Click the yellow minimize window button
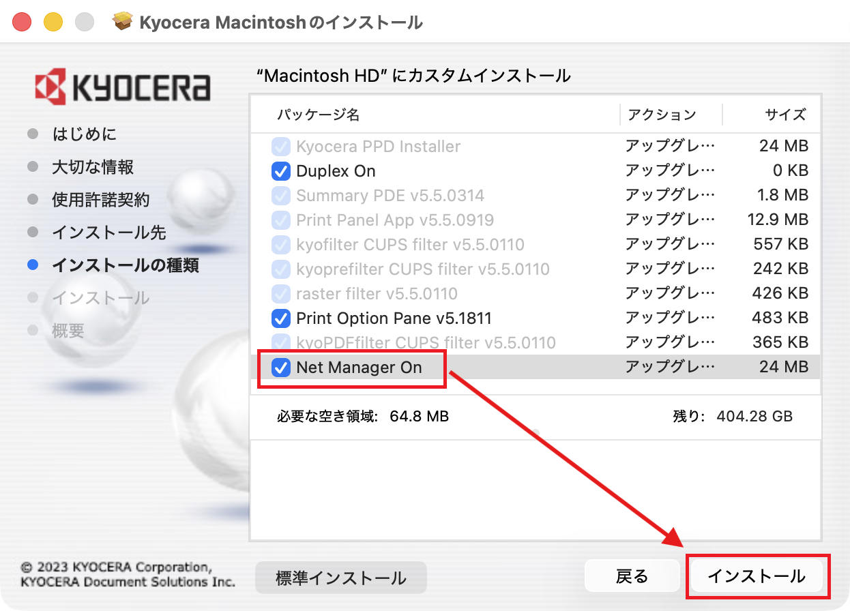 click(53, 23)
